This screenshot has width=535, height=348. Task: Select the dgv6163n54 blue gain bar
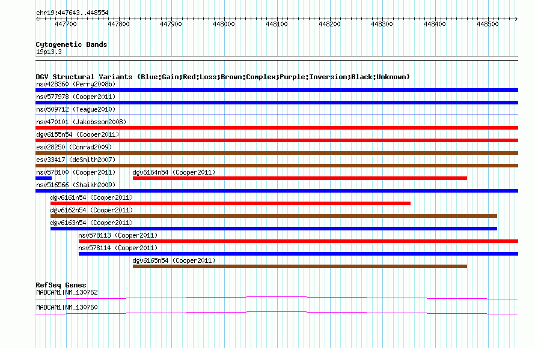(274, 229)
